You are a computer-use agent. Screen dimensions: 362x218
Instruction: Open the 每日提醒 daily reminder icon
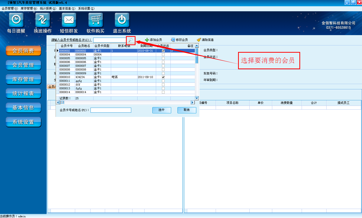click(16, 20)
